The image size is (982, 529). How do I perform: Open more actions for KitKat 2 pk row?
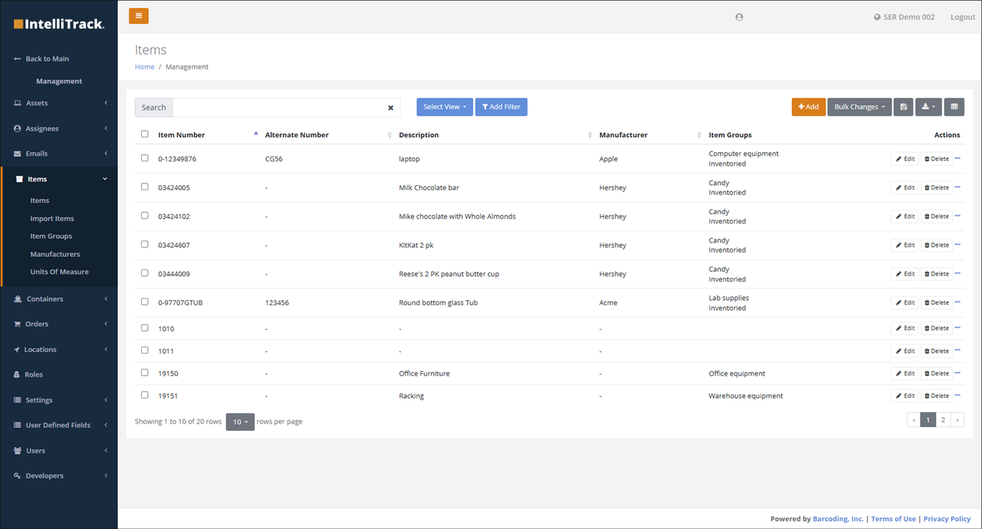957,245
